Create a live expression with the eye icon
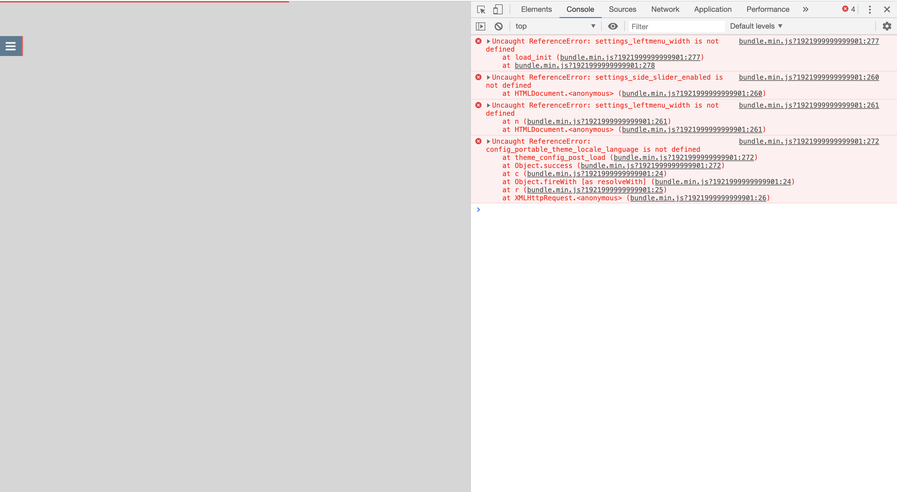Image resolution: width=897 pixels, height=492 pixels. [613, 26]
